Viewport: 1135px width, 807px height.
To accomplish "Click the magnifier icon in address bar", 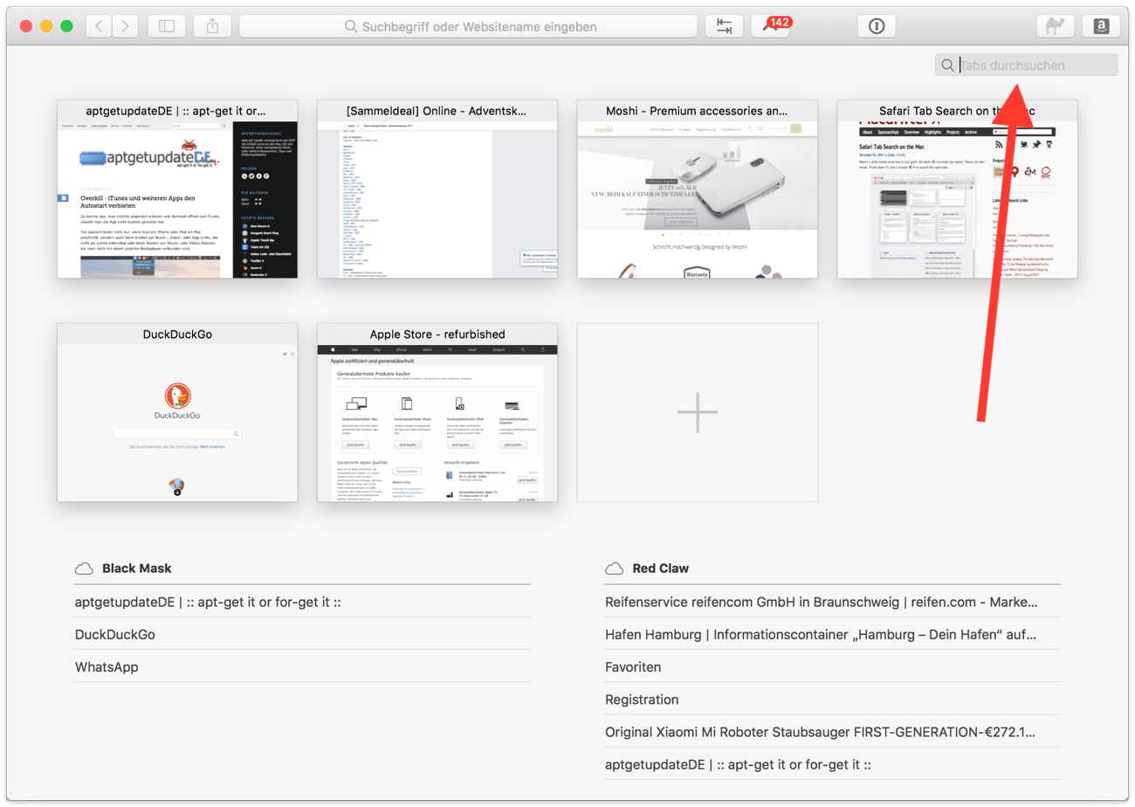I will pos(351,27).
